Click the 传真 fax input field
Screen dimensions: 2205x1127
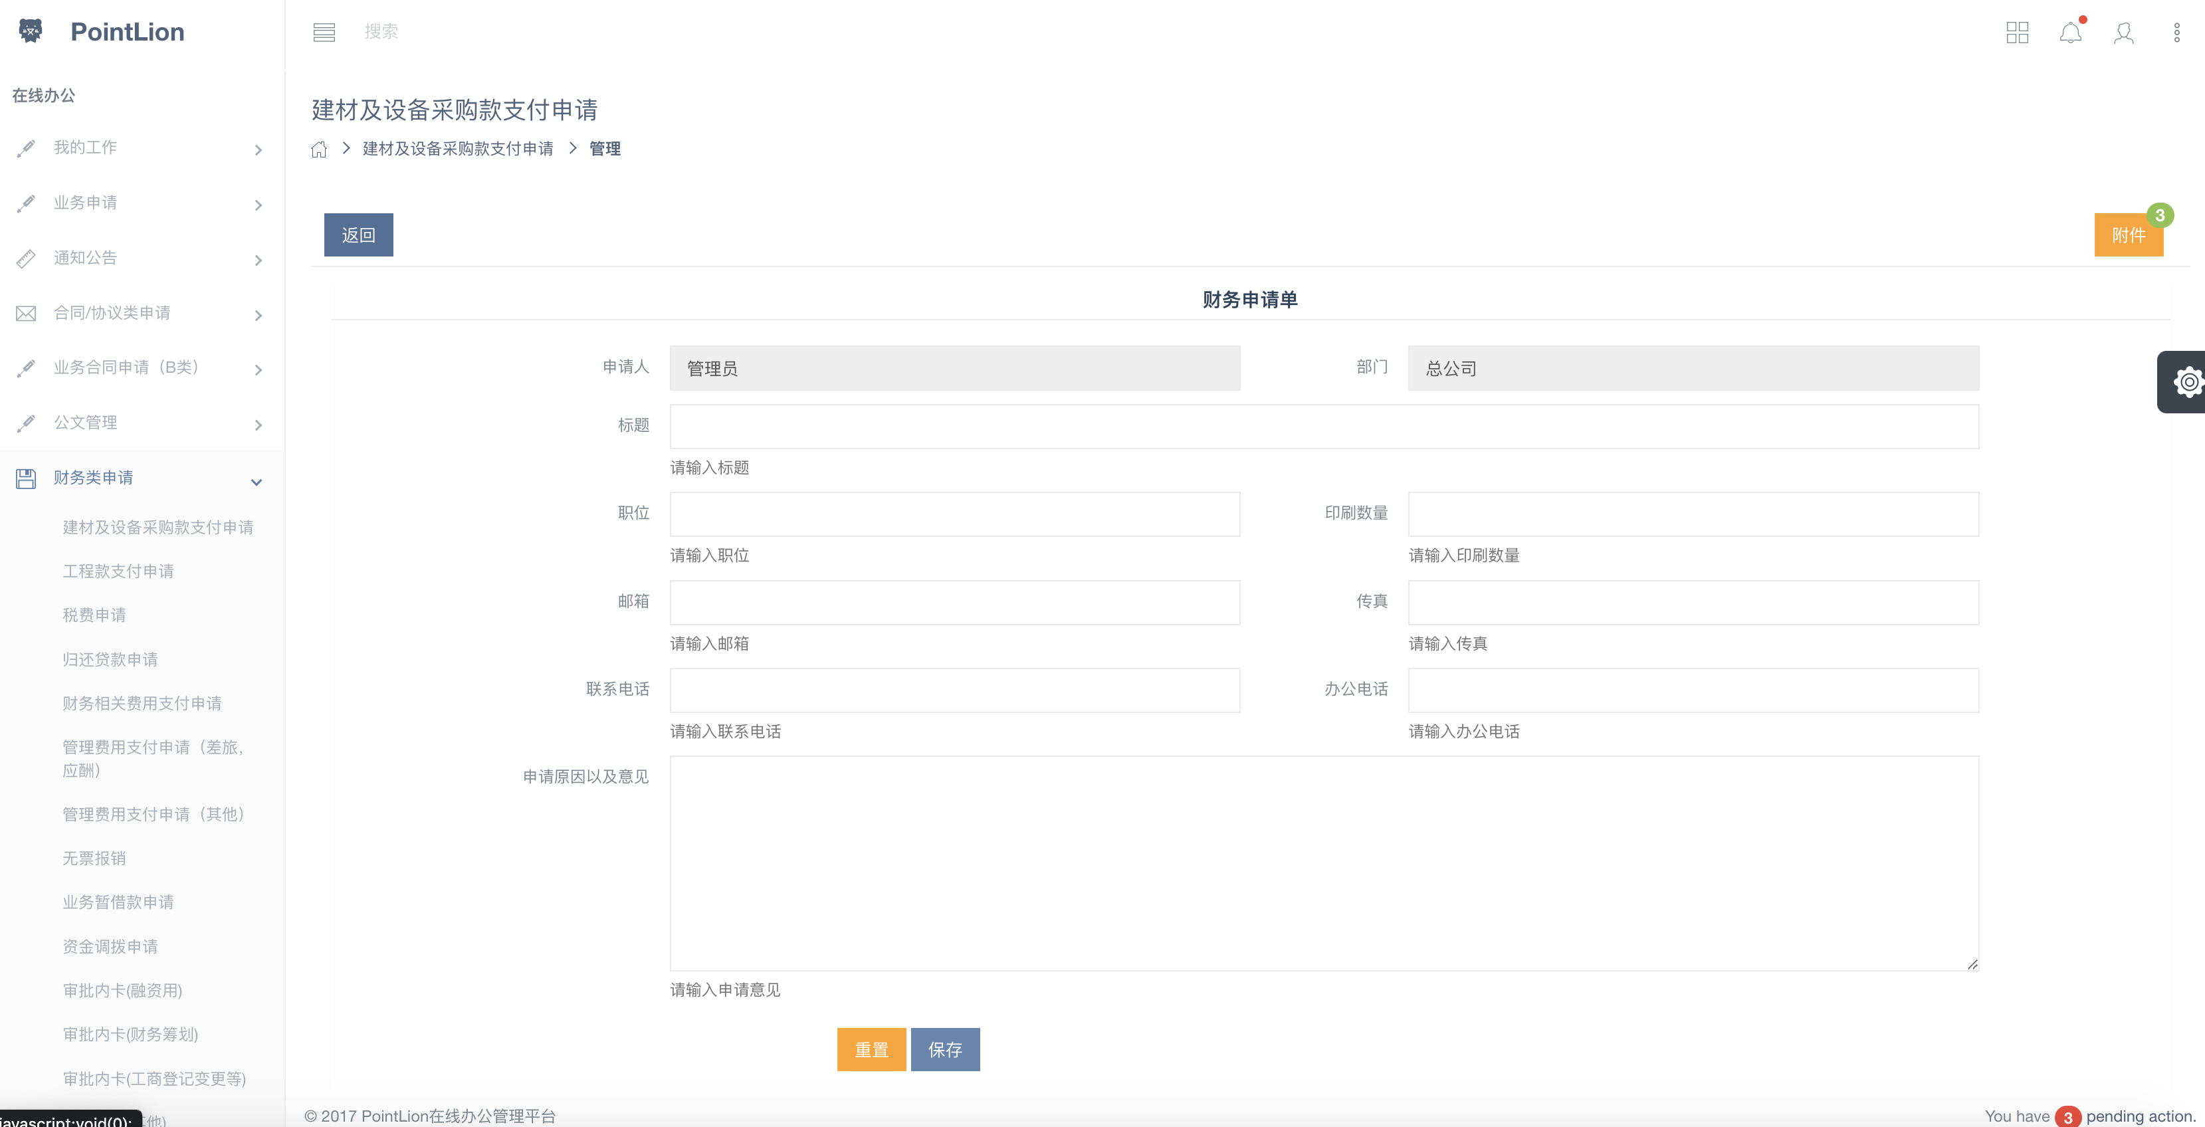(x=1693, y=603)
